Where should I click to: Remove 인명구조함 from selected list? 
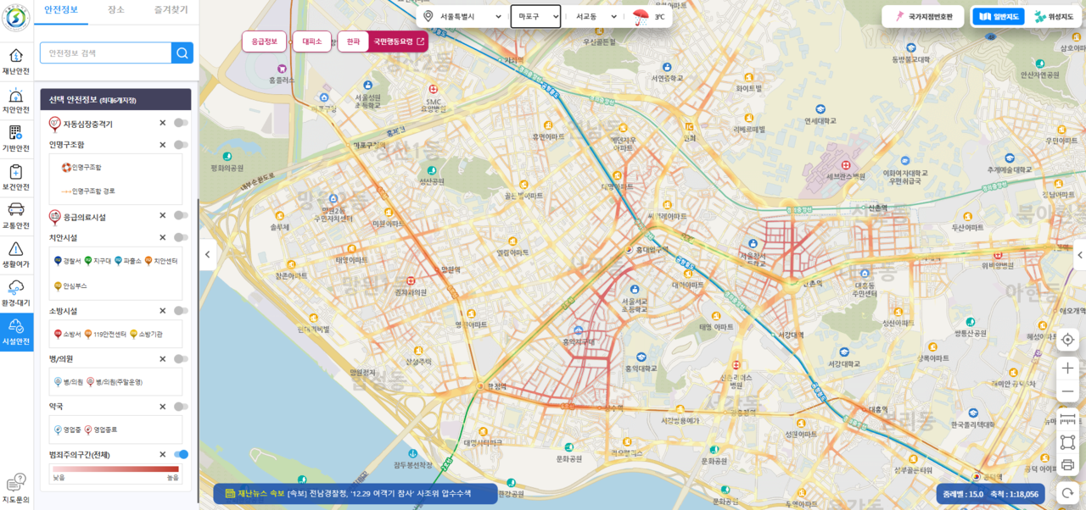163,145
